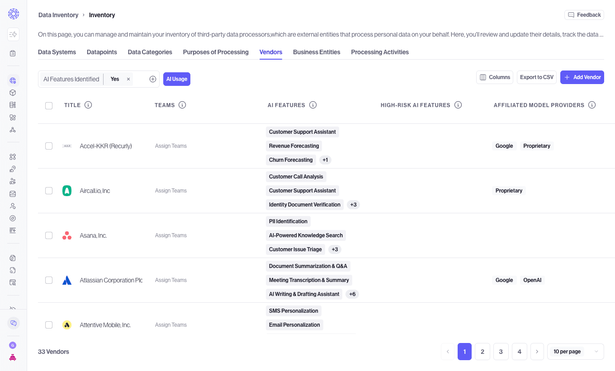Open the browser window search sidebar icon
This screenshot has height=371, width=615.
(13, 282)
